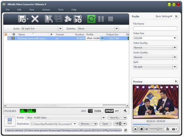Click the Browse button
The image size is (184, 137).
pyautogui.click(x=86, y=124)
